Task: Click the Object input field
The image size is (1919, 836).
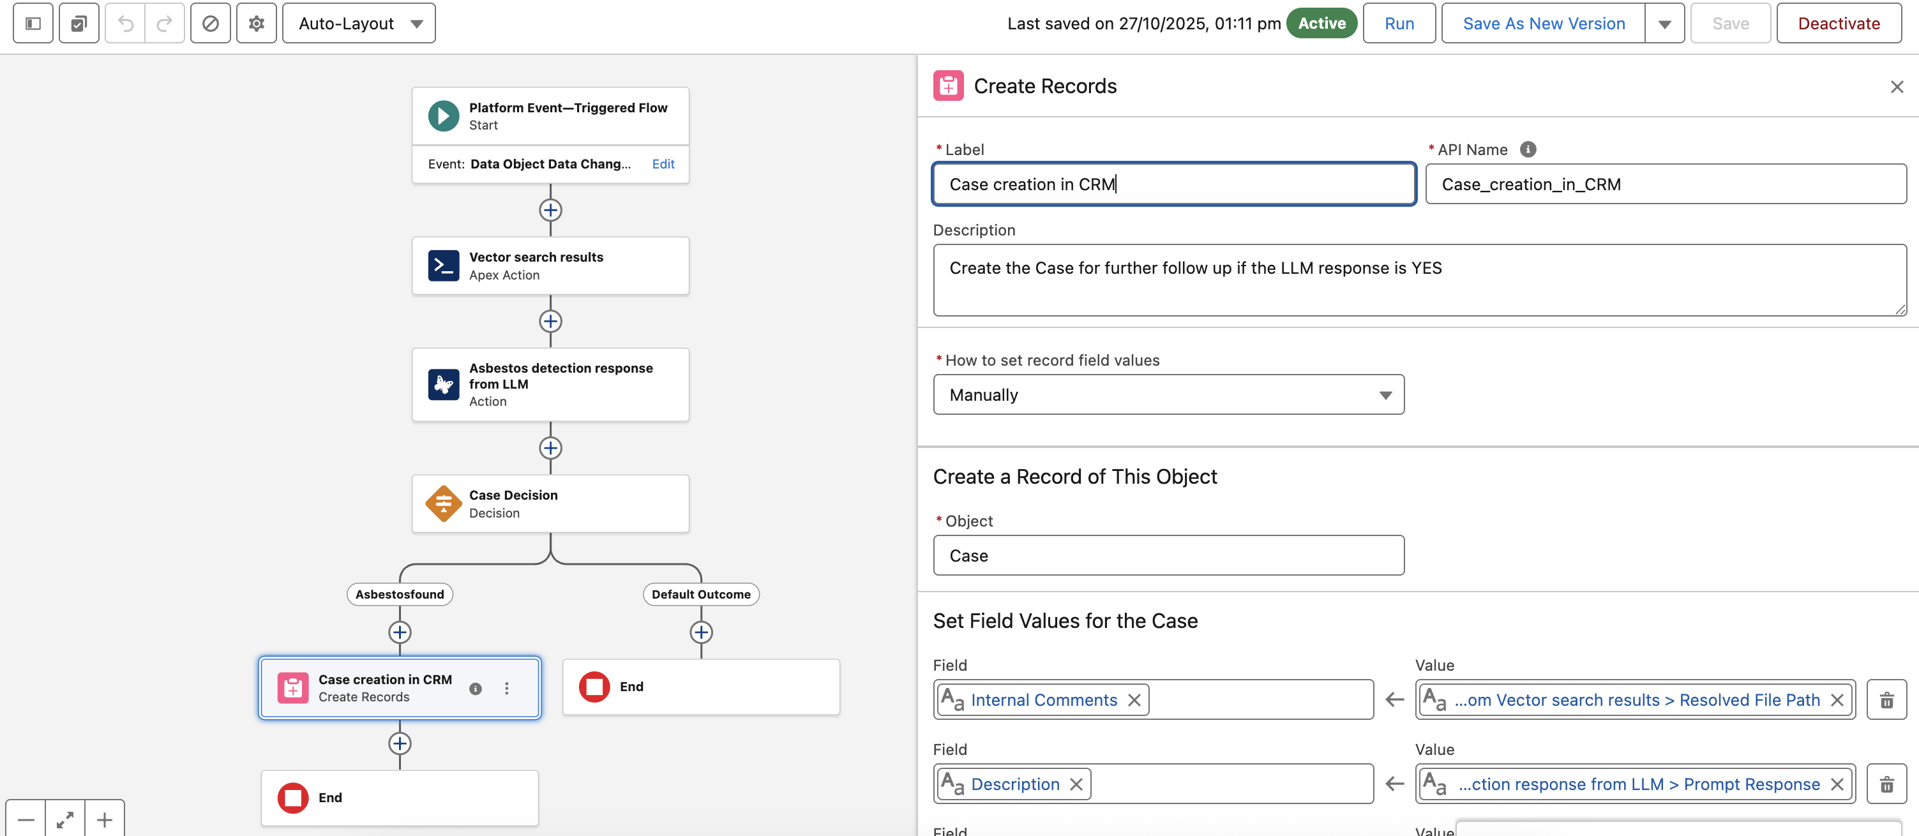Action: click(1168, 556)
